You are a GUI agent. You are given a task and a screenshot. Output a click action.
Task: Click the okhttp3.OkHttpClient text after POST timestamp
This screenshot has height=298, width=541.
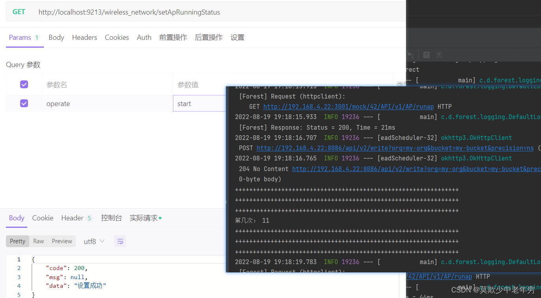[476, 138]
